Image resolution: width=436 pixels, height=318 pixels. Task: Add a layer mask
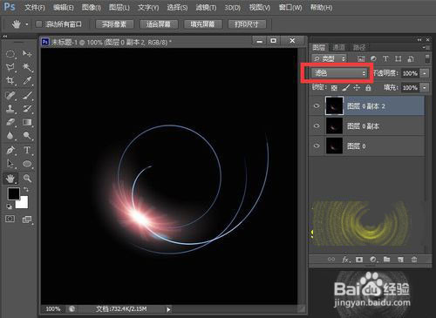[359, 260]
